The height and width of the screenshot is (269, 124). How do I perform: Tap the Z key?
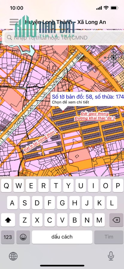point(25,220)
